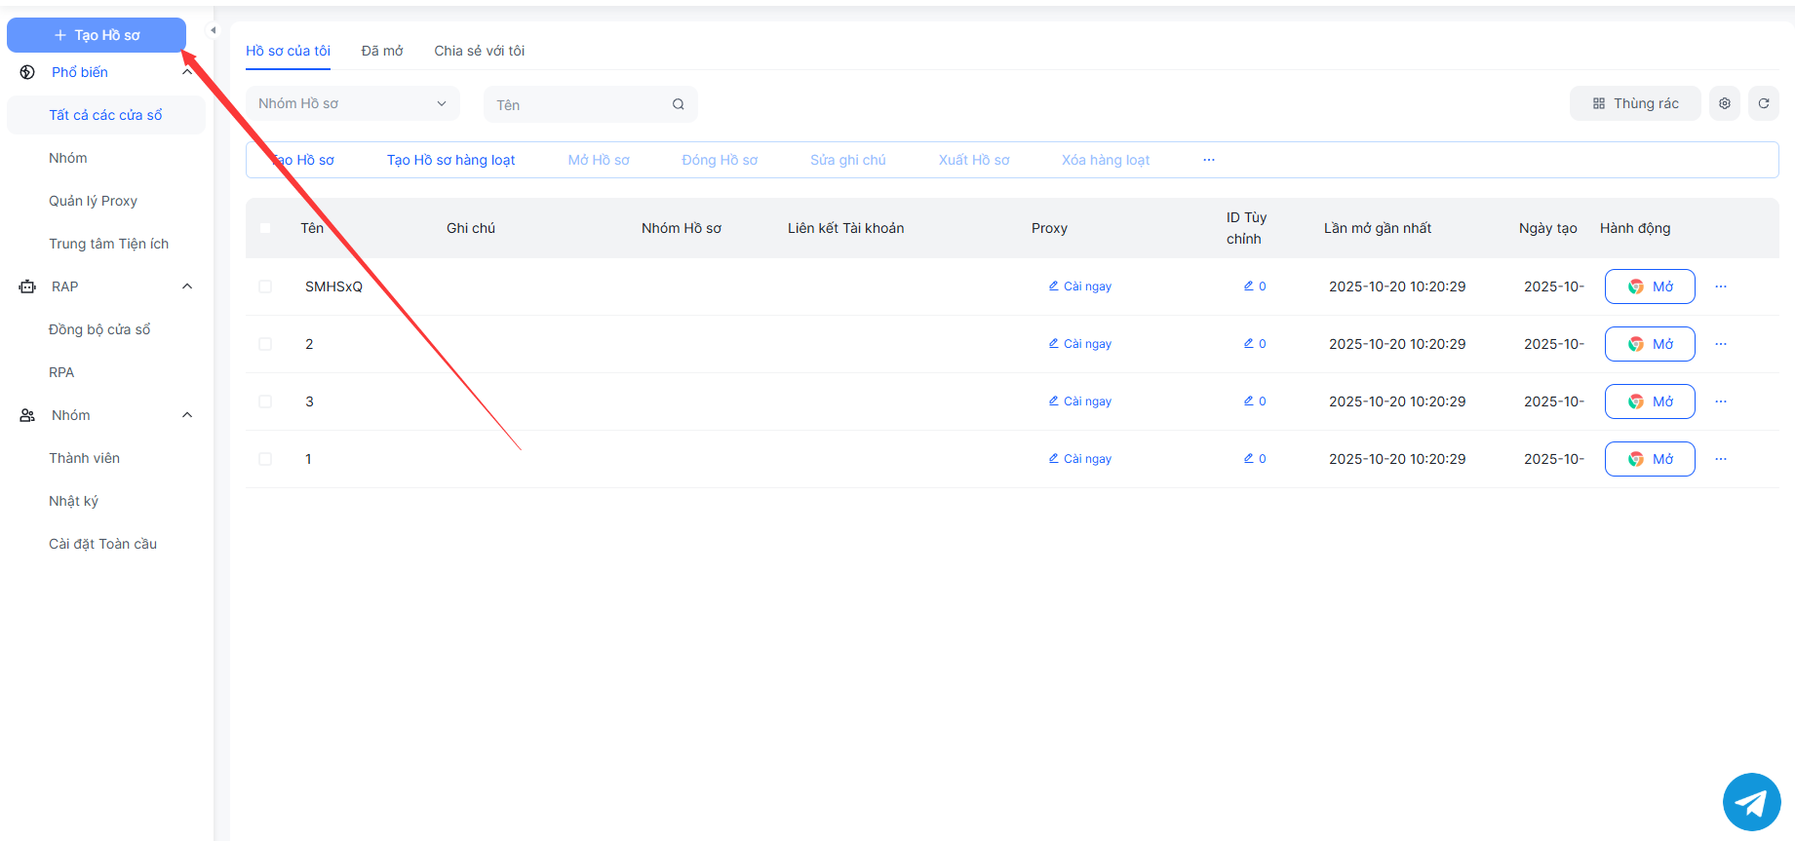This screenshot has width=1795, height=841.
Task: Open more actions for profile 1 row
Action: tap(1720, 459)
